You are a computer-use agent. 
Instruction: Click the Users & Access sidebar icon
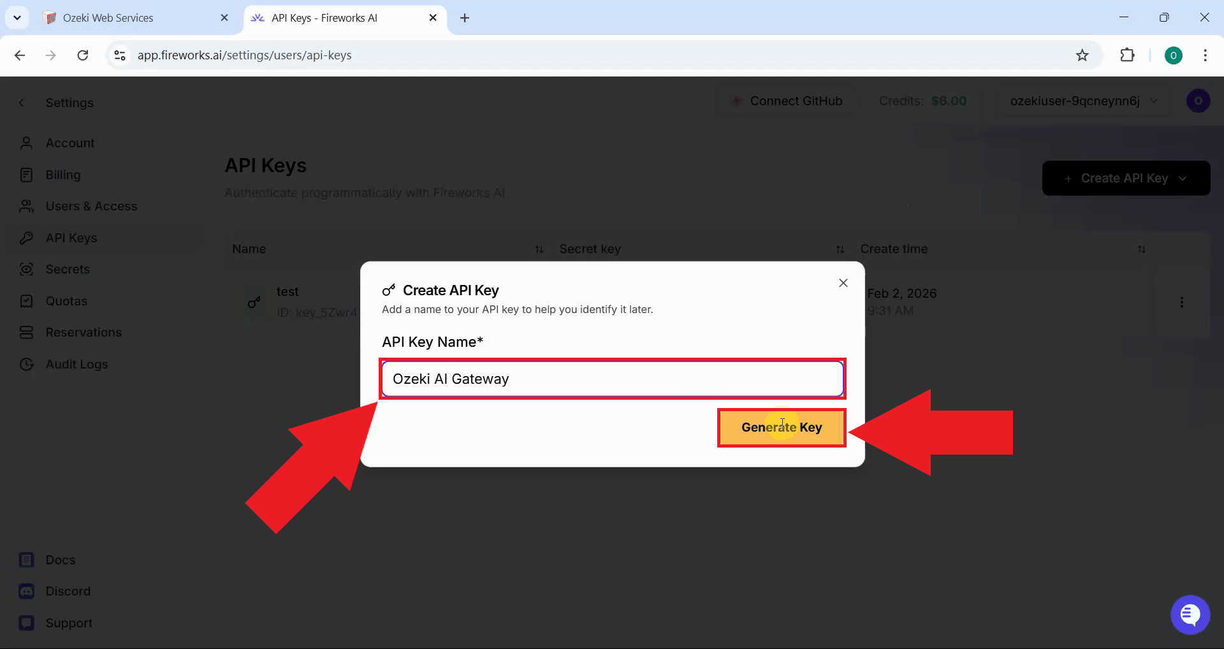(26, 206)
